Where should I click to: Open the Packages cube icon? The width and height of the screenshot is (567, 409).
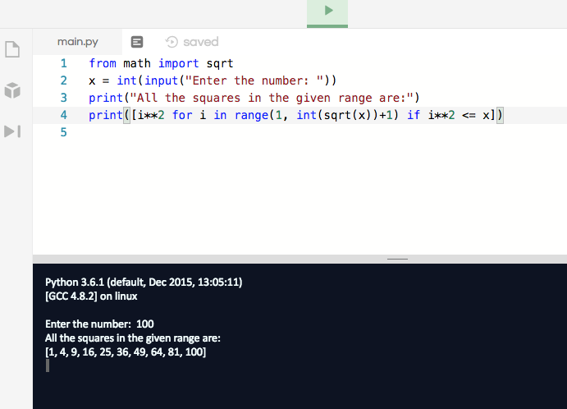click(12, 90)
